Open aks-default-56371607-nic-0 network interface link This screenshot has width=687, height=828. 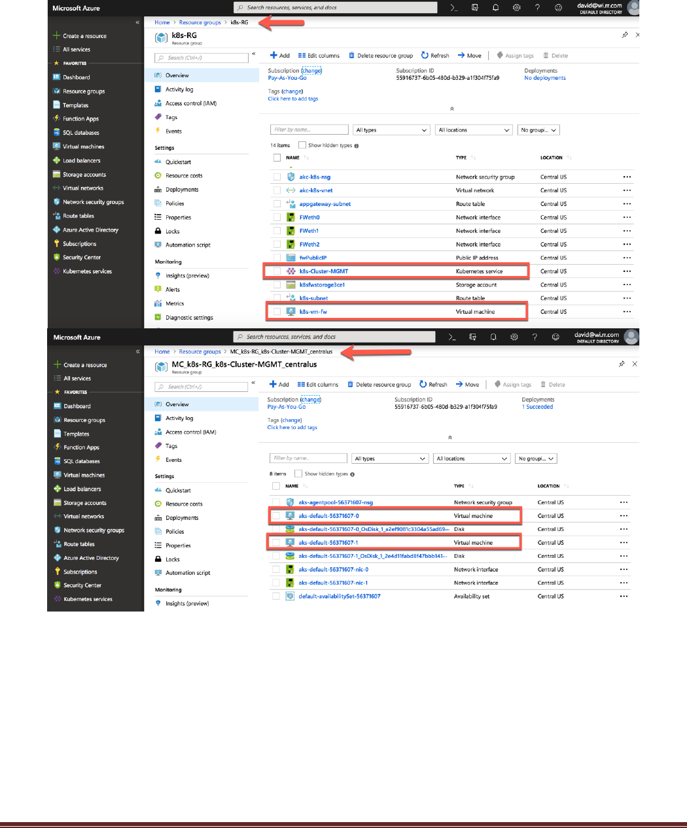[334, 570]
